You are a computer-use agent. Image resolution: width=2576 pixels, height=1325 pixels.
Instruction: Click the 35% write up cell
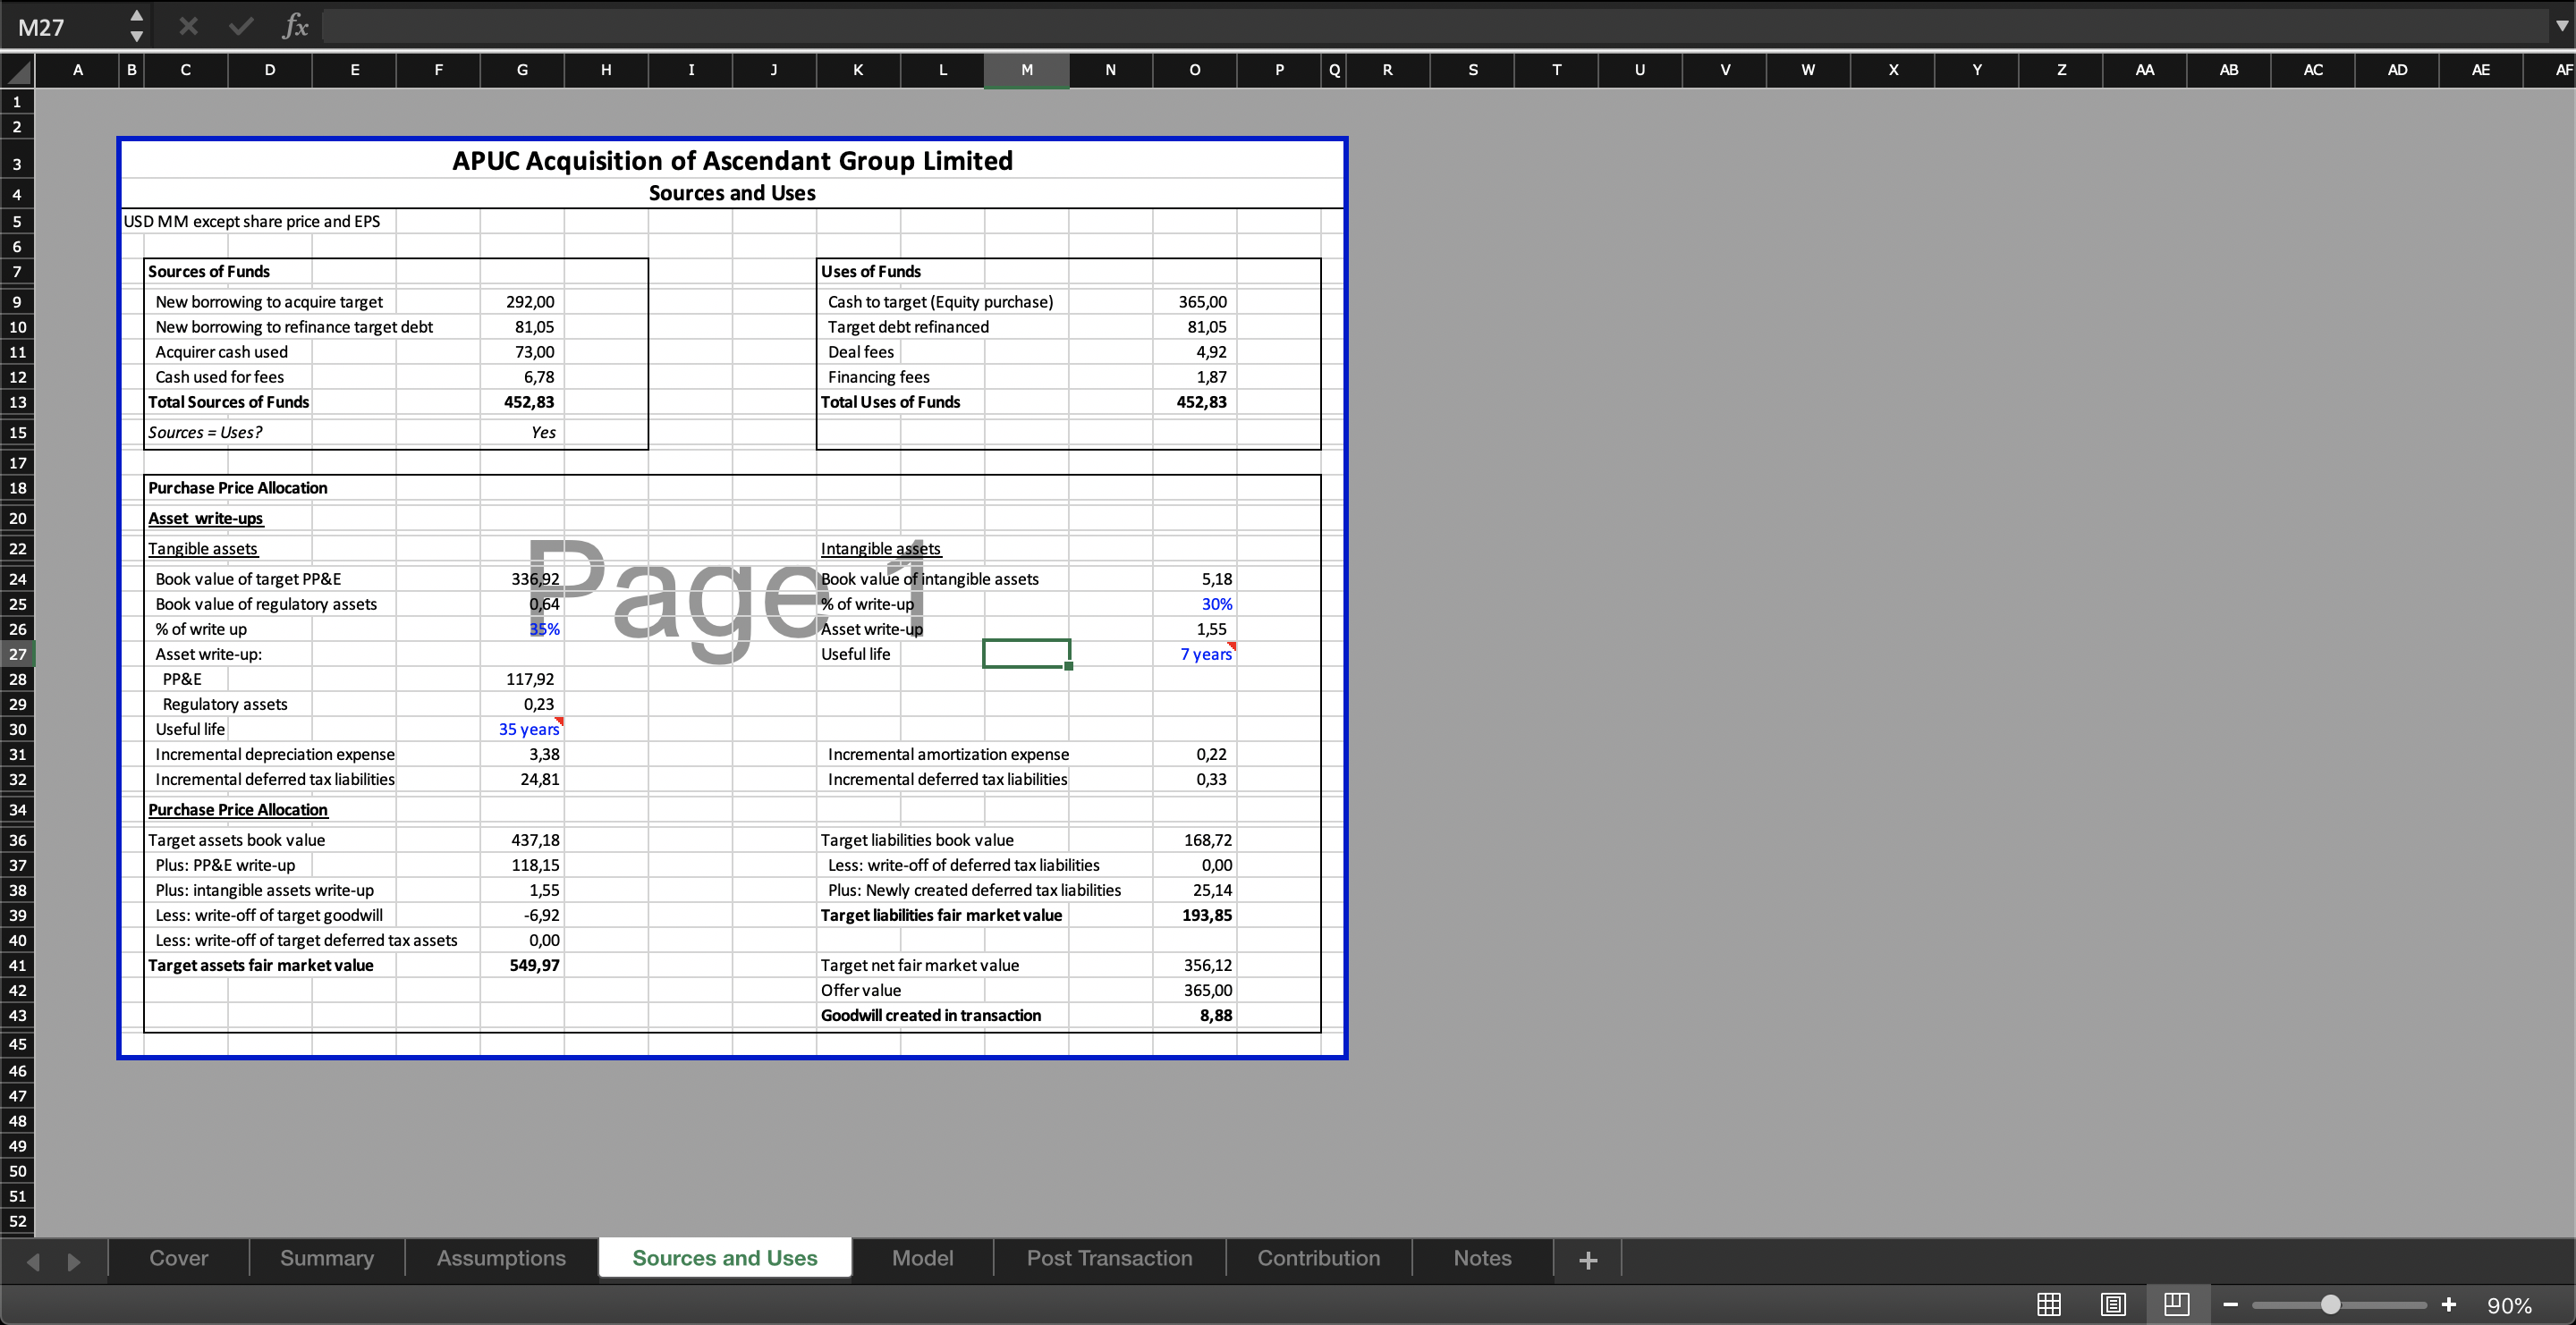[522, 629]
